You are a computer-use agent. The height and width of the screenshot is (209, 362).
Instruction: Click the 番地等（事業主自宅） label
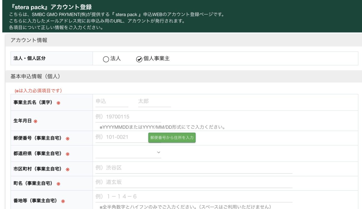pos(35,201)
